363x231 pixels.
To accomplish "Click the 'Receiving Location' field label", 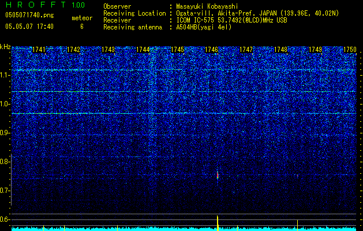I will [x=134, y=13].
